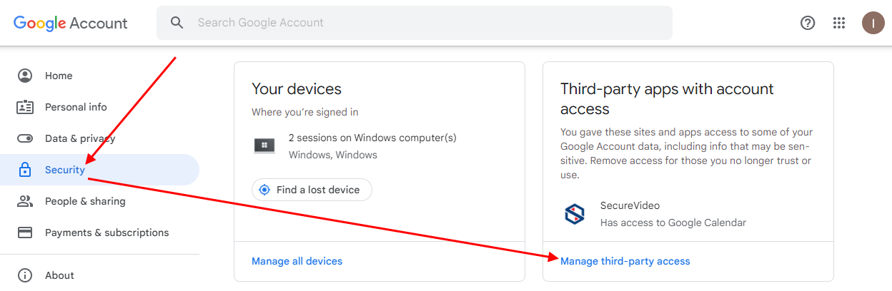The image size is (892, 291).
Task: Click the Data & privacy toggle icon
Action: [x=25, y=138]
